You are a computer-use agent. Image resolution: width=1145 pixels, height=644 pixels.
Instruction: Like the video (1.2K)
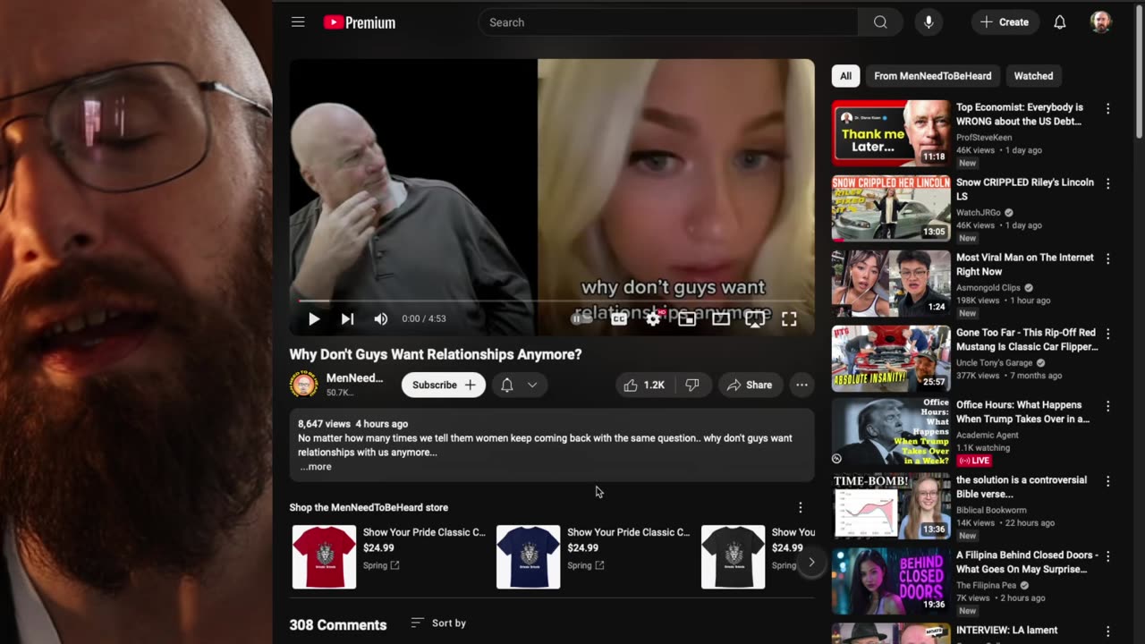(x=644, y=385)
